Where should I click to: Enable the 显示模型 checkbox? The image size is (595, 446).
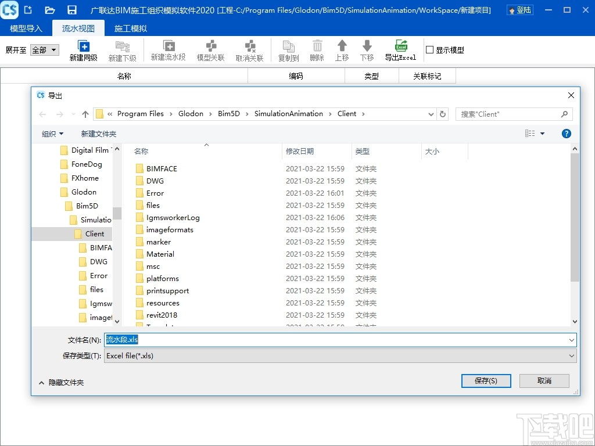click(429, 50)
